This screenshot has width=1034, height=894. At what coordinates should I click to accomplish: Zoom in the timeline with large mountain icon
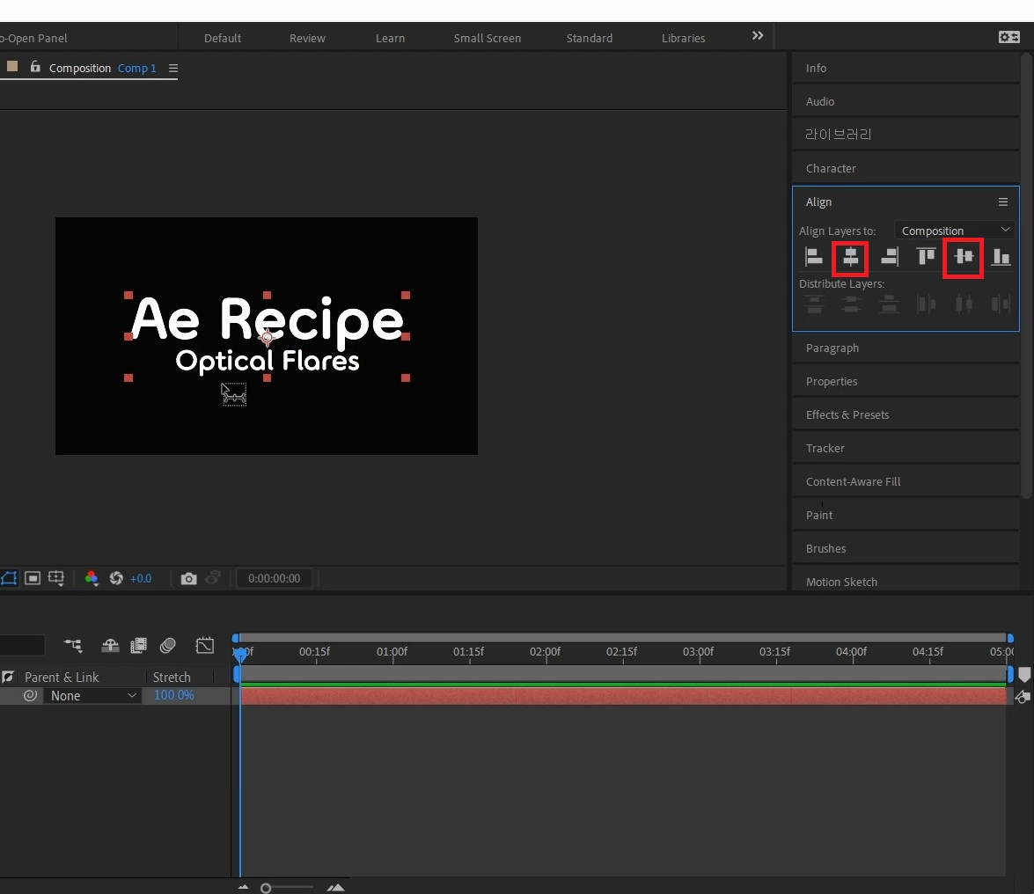click(x=335, y=888)
